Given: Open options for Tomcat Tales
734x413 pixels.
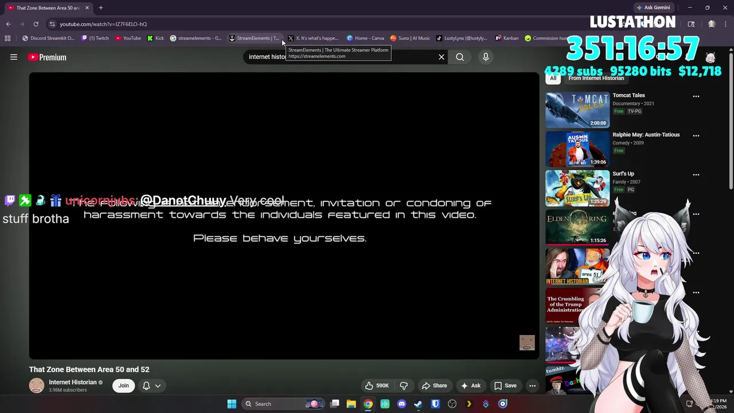Looking at the screenshot, I should point(696,96).
